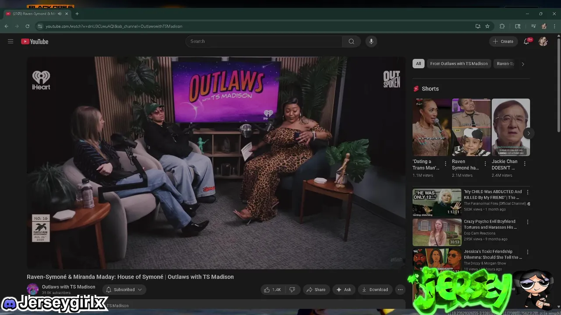Open options for the "Raven Symoné ha..." short
Viewport: 561px width, 315px height.
point(485,164)
